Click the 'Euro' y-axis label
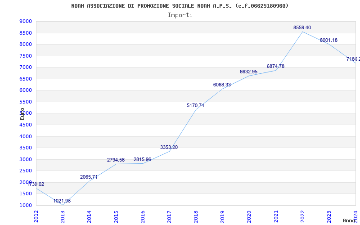This screenshot has height=225, width=360. coord(22,114)
